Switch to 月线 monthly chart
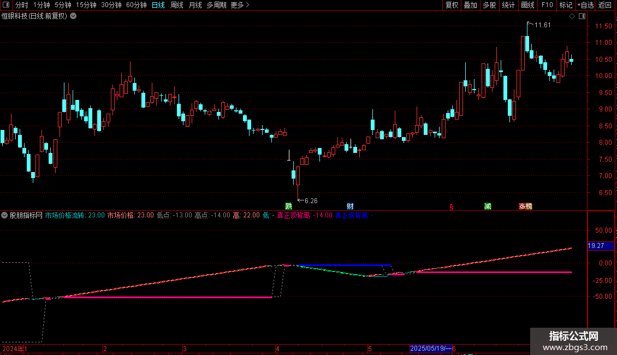The height and width of the screenshot is (355, 617). tap(195, 5)
